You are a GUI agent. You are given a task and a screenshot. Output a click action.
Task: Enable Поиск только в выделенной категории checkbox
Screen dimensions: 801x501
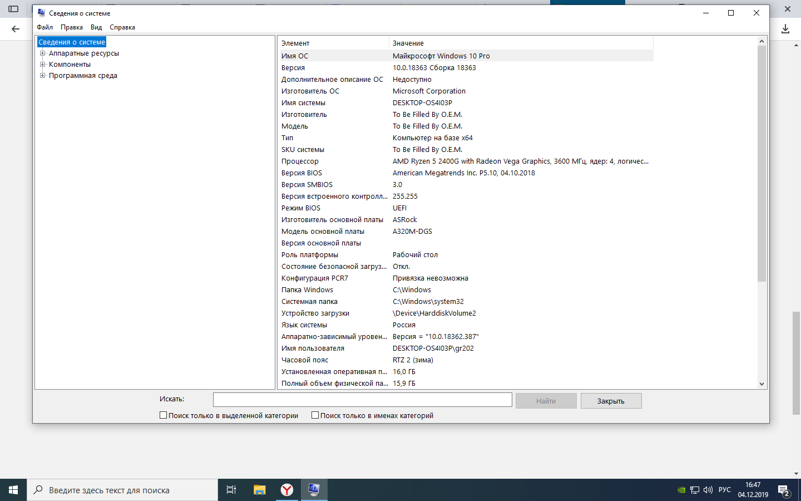coord(164,415)
